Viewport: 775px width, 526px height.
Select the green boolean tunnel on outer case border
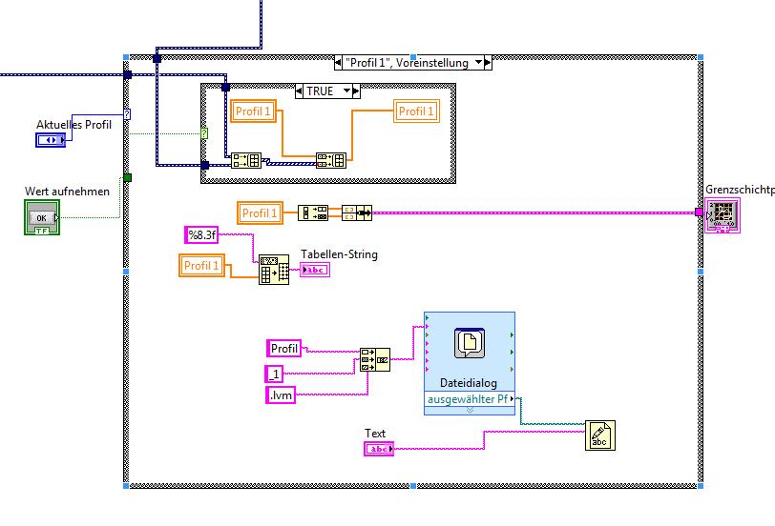128,177
